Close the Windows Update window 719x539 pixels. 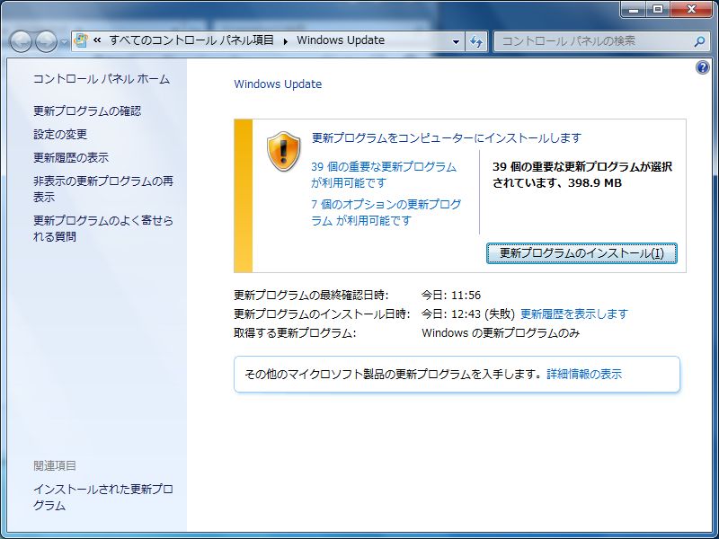pyautogui.click(x=691, y=10)
